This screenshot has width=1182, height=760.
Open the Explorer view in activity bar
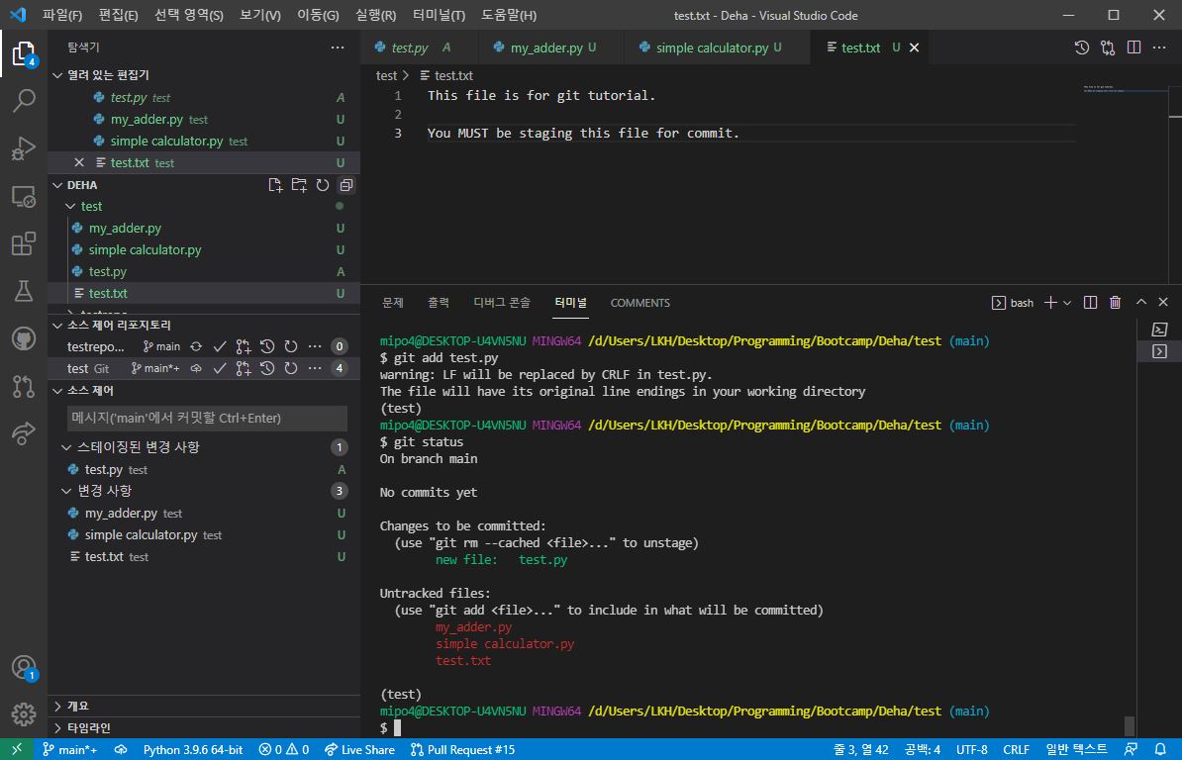[x=24, y=54]
